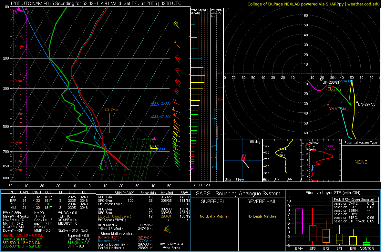Click the 6.2 C/km lapse rate label
The height and width of the screenshot is (252, 381).
pyautogui.click(x=111, y=109)
